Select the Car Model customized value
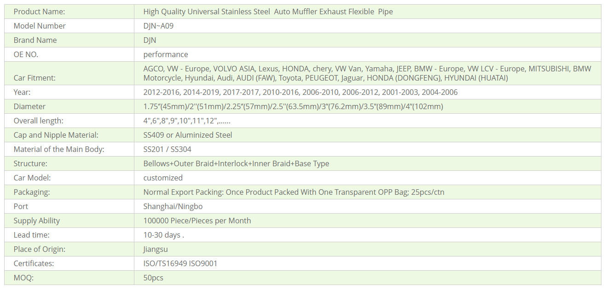Viewport: 607px width, 291px height. point(163,178)
